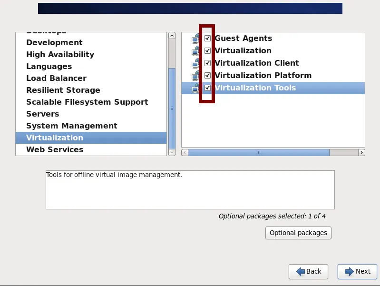Click the category list scroll down arrow
Viewport: 380px width, 286px height.
coord(172,152)
